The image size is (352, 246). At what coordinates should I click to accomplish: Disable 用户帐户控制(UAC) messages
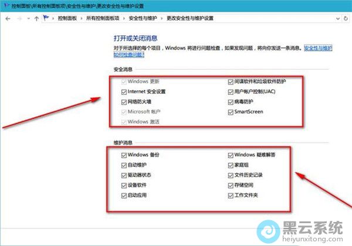point(230,92)
